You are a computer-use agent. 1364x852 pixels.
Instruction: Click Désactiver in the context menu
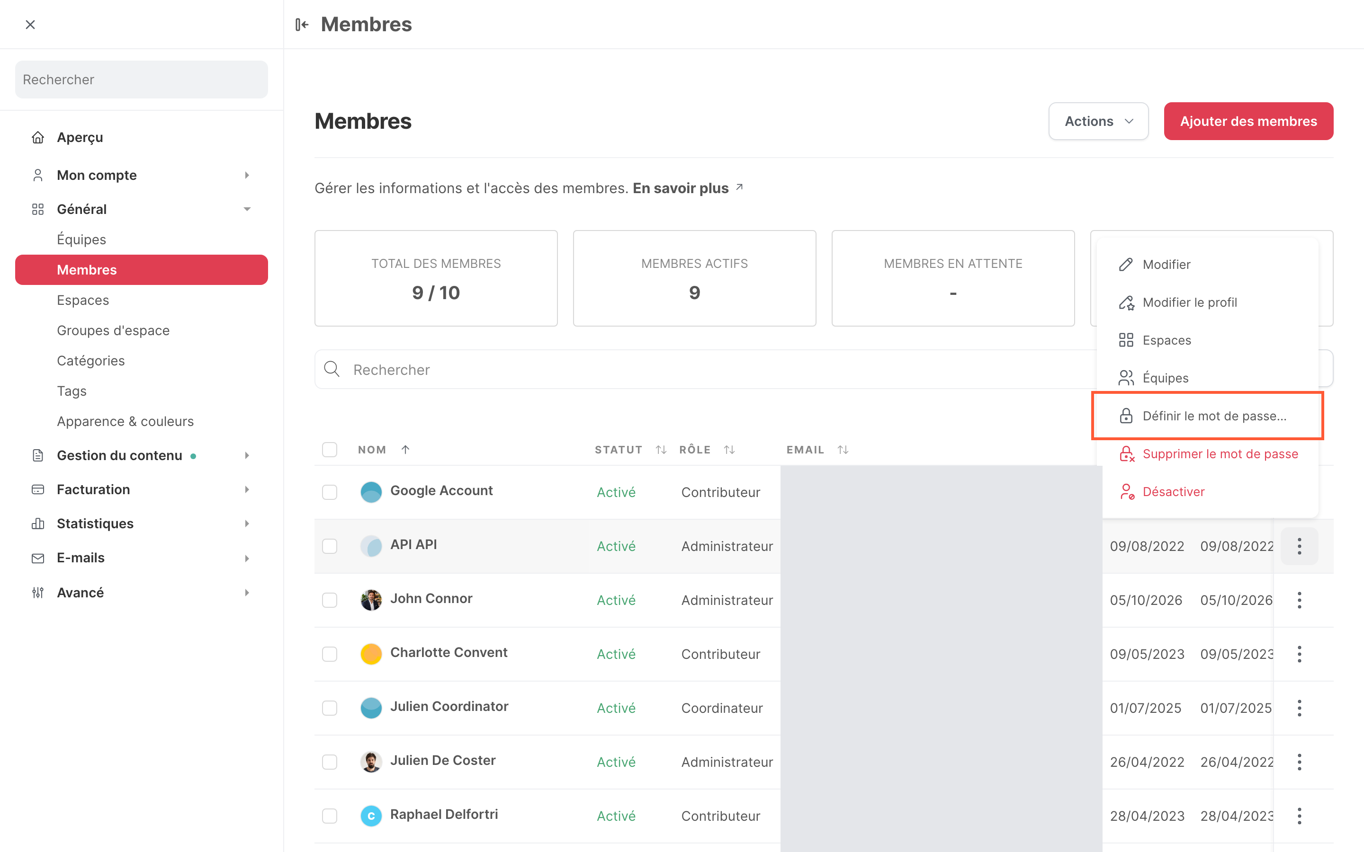coord(1207,492)
